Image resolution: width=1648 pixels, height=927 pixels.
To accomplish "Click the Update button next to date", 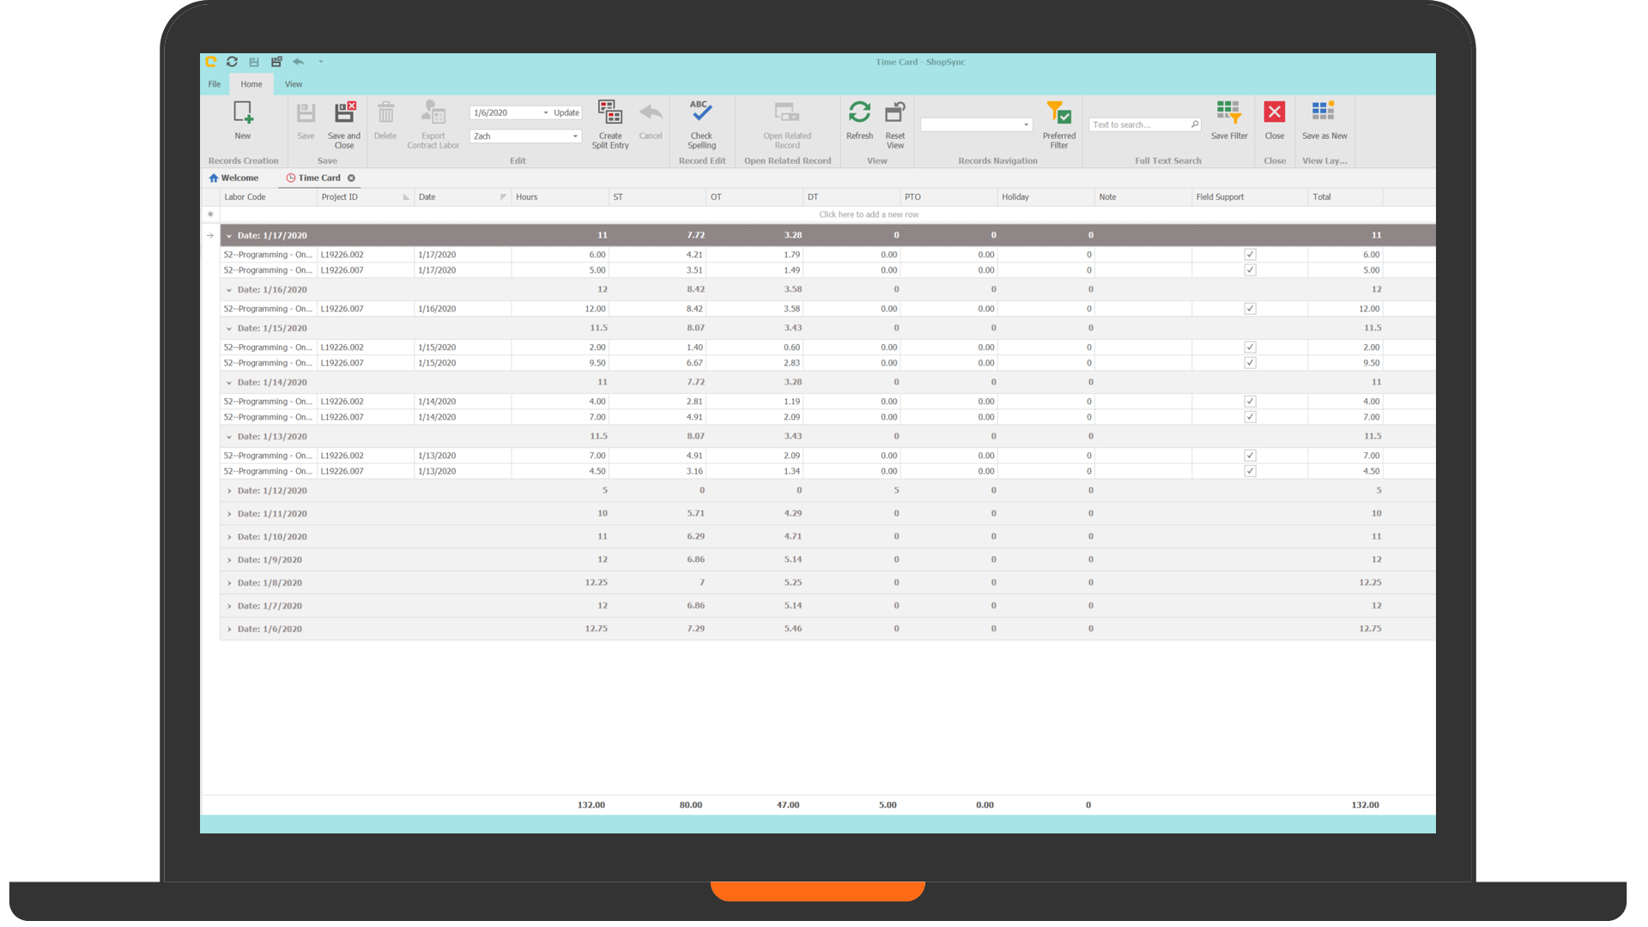I will tap(566, 113).
